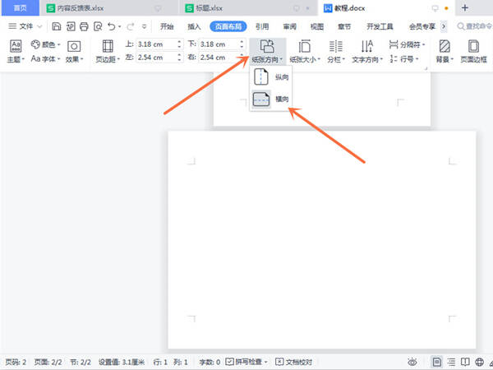The height and width of the screenshot is (370, 493).
Task: Click the export to PDF icon
Action: (71, 26)
